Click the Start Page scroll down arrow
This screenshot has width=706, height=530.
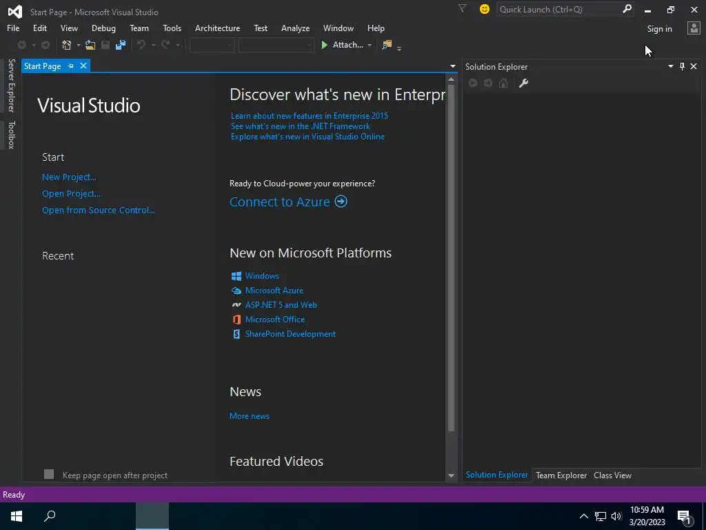[451, 475]
